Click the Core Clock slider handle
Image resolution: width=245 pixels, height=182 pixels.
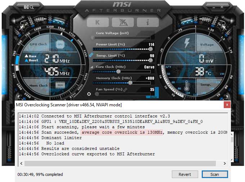point(119,72)
